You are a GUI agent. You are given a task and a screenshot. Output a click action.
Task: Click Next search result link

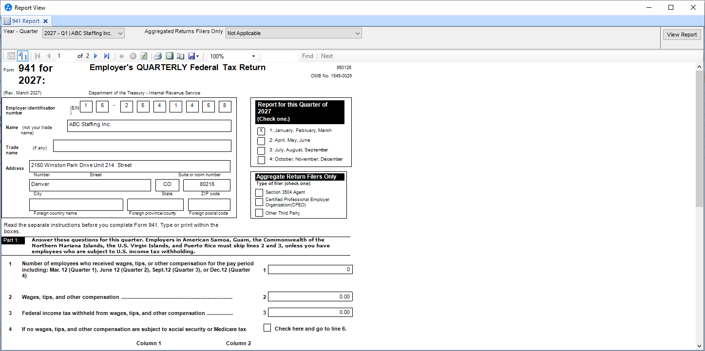click(327, 56)
